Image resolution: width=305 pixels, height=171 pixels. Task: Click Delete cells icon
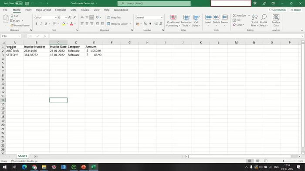pos(216,17)
